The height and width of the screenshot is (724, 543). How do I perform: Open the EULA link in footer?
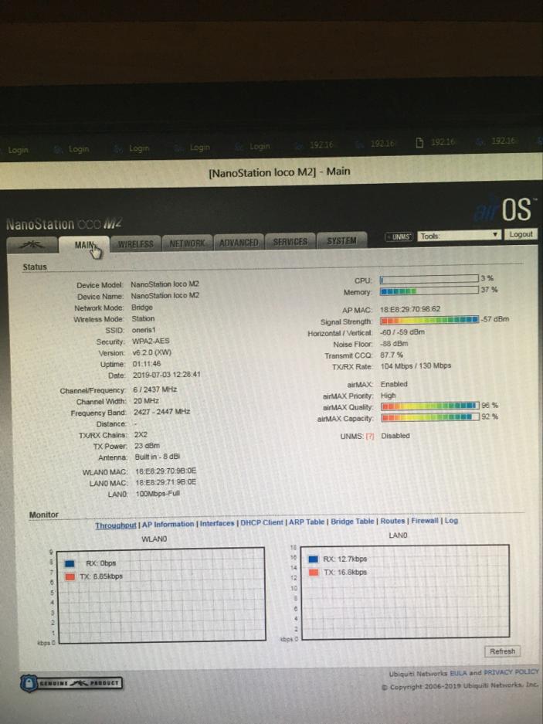tap(459, 673)
